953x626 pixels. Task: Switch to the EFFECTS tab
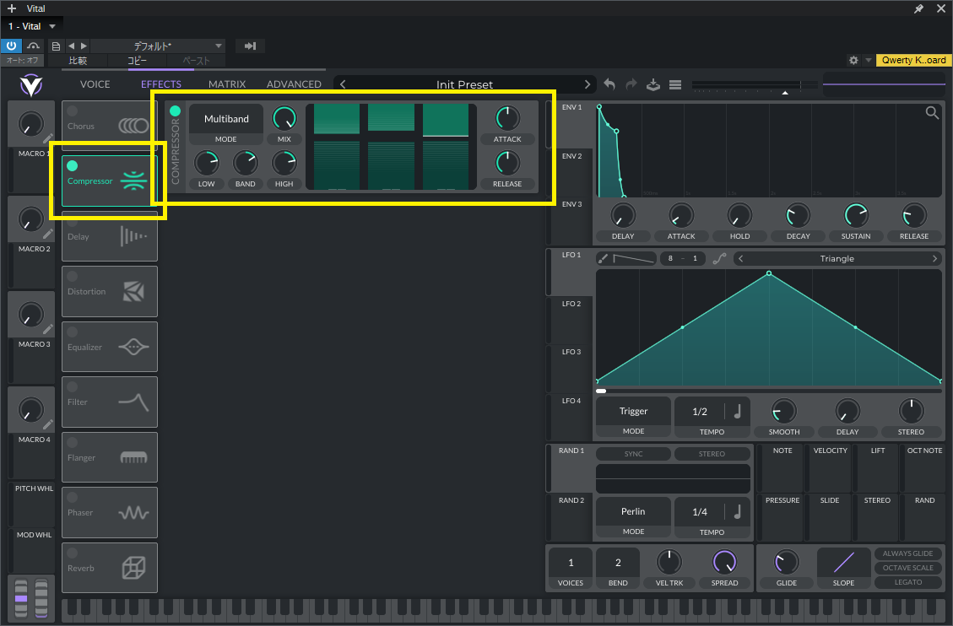click(161, 84)
